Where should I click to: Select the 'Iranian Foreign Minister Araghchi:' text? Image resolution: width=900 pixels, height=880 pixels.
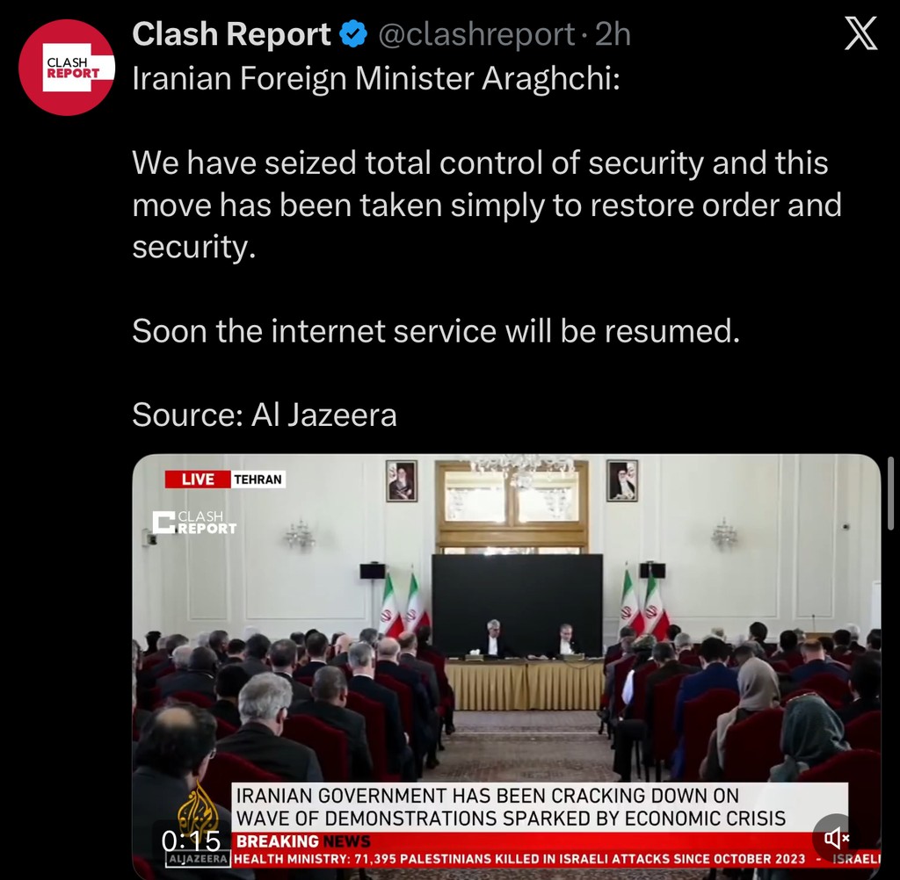(376, 78)
